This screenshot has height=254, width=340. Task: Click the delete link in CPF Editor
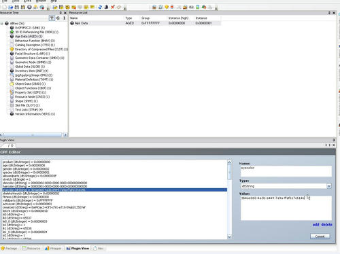coord(326,224)
